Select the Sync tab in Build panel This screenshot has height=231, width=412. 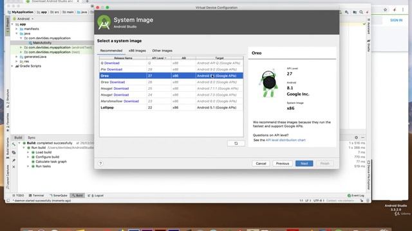coord(32,137)
